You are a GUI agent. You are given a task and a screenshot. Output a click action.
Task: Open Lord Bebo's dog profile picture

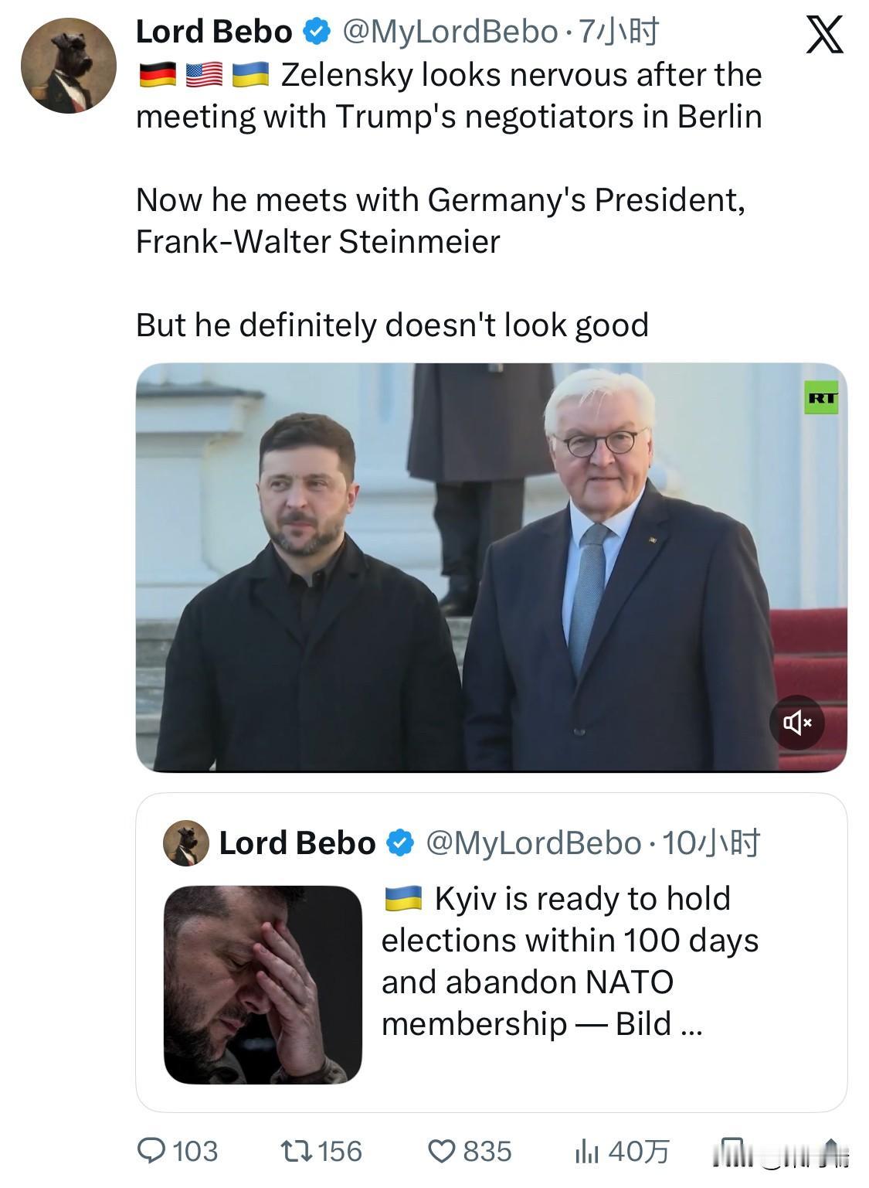pos(68,66)
